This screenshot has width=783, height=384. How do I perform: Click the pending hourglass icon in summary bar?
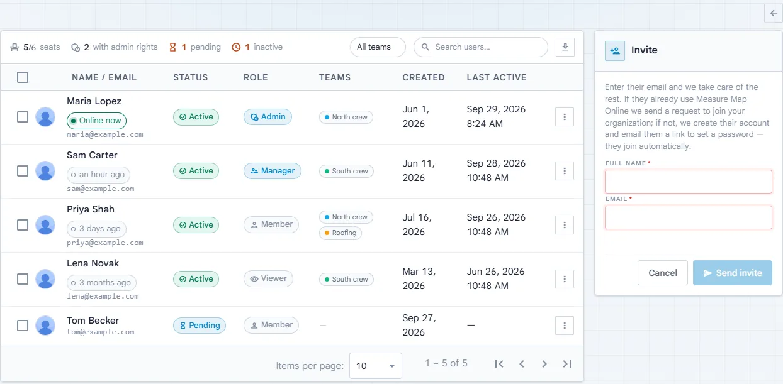(x=172, y=47)
